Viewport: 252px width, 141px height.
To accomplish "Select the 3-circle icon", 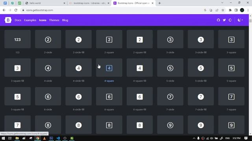I will [x=170, y=39].
